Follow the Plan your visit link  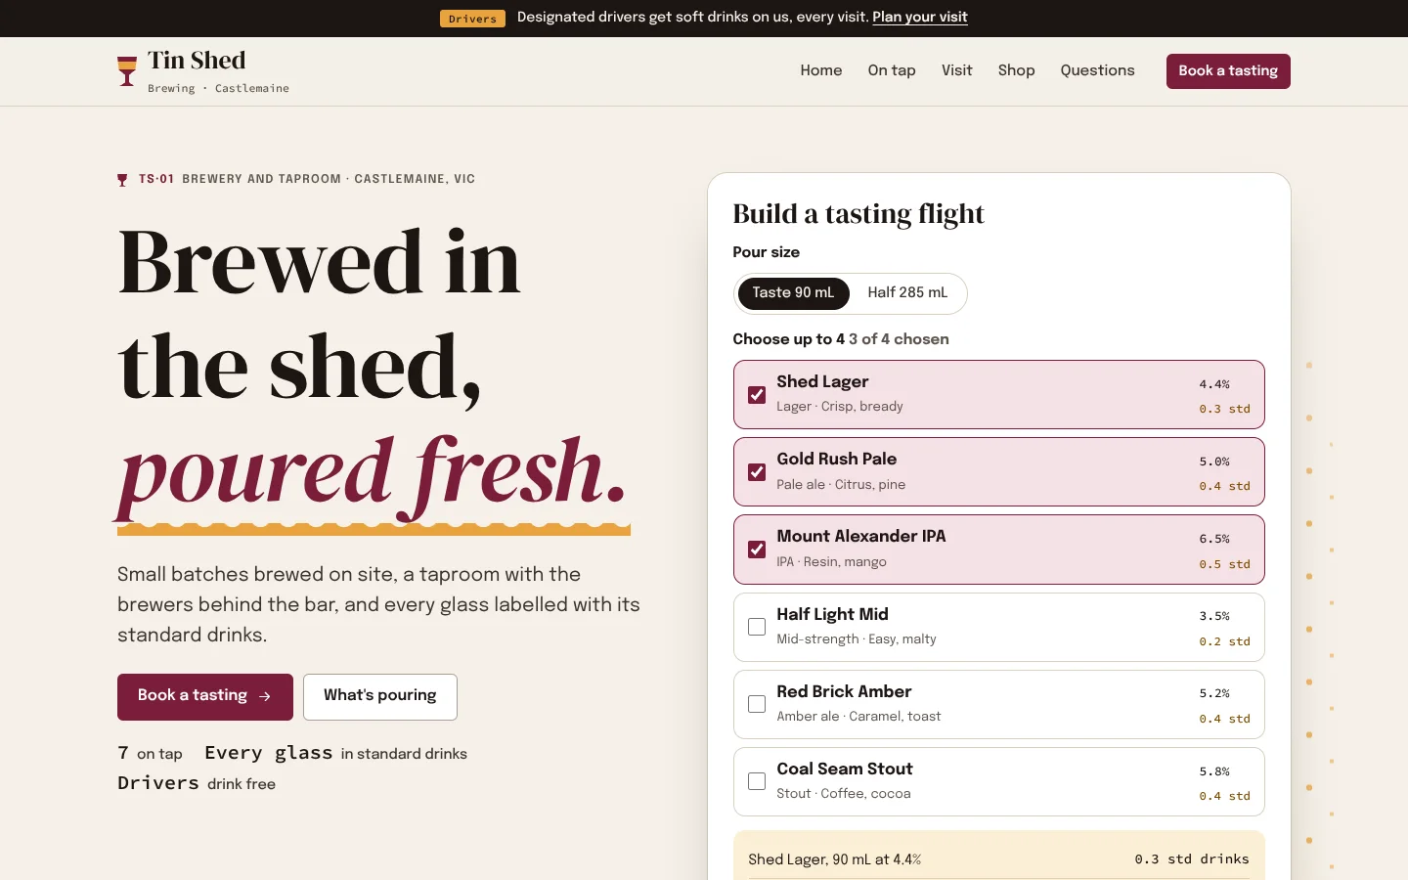click(x=920, y=17)
